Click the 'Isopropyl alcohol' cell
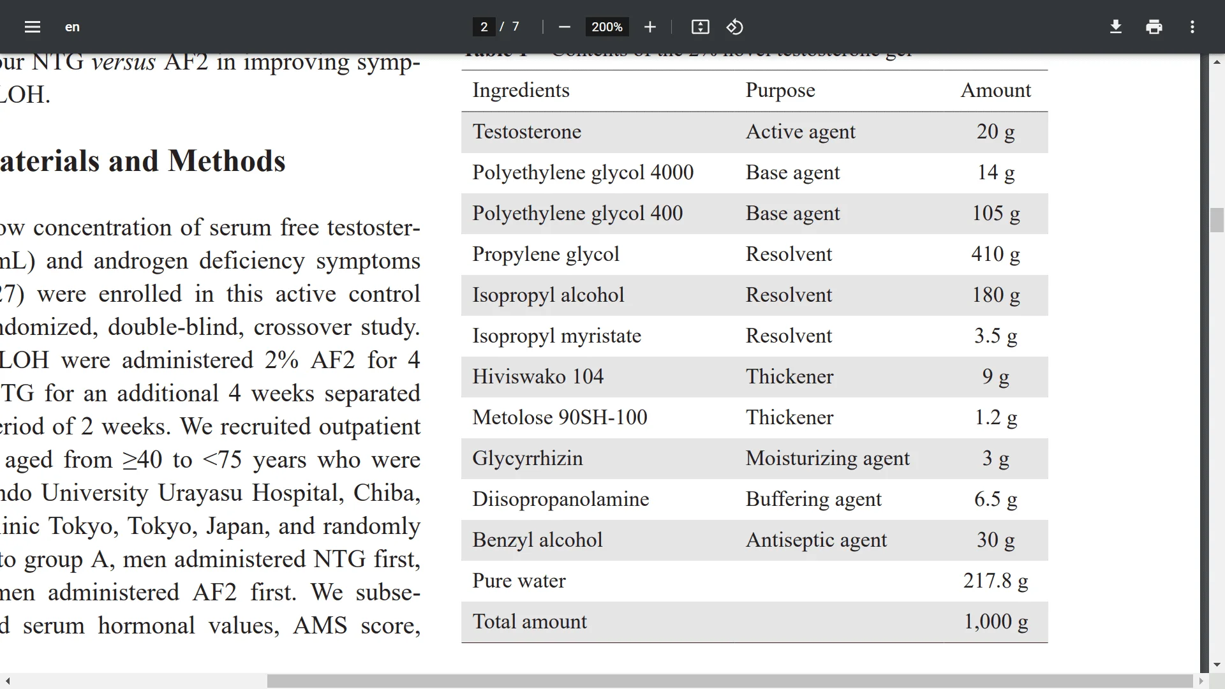The image size is (1225, 689). (x=548, y=295)
